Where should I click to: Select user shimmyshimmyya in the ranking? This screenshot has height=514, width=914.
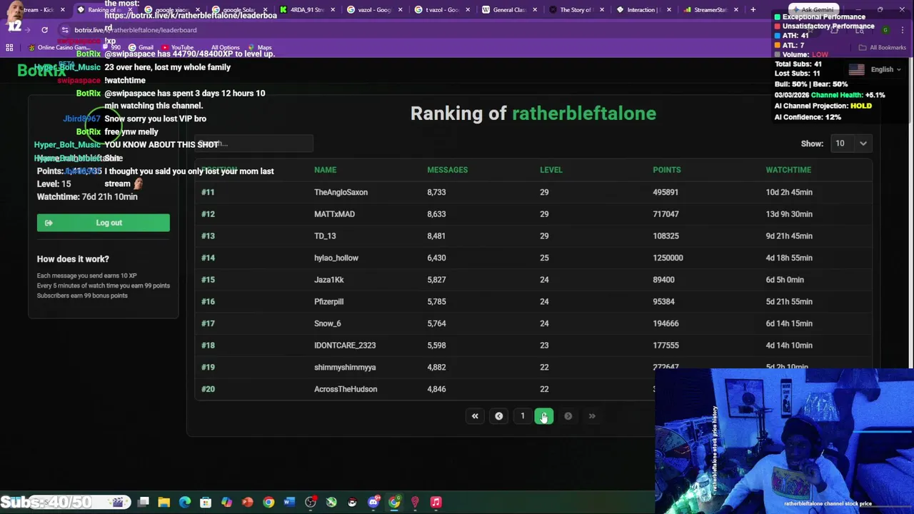click(x=345, y=367)
